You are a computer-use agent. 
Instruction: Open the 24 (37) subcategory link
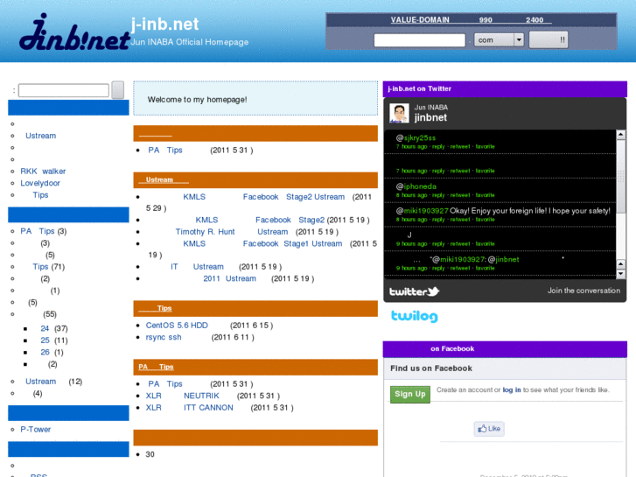coord(45,328)
